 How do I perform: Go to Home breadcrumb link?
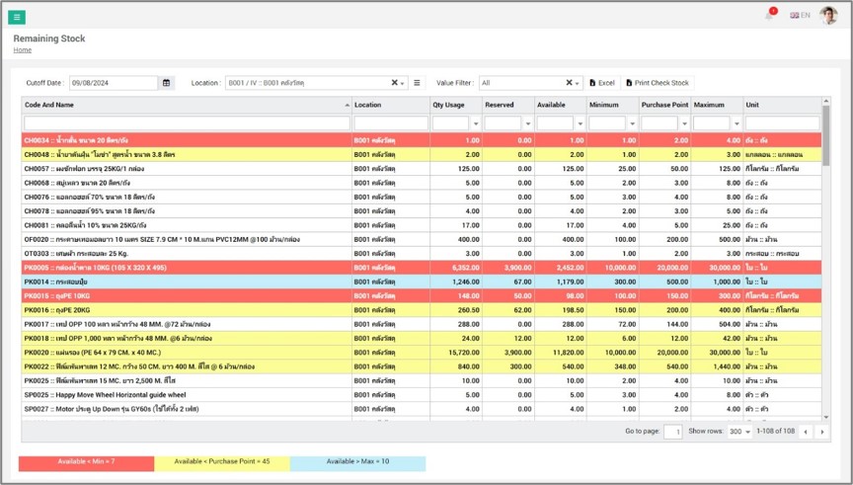coord(23,50)
